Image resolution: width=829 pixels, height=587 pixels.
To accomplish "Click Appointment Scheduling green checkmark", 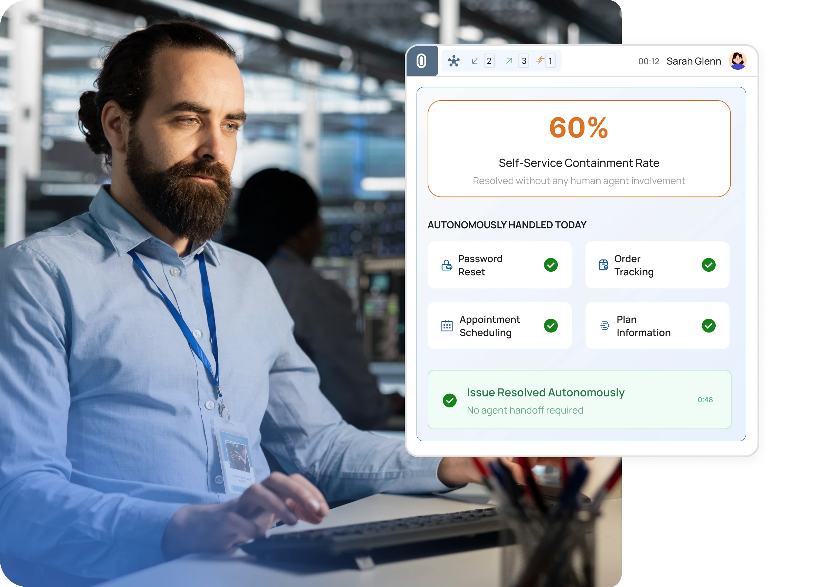I will pyautogui.click(x=551, y=326).
